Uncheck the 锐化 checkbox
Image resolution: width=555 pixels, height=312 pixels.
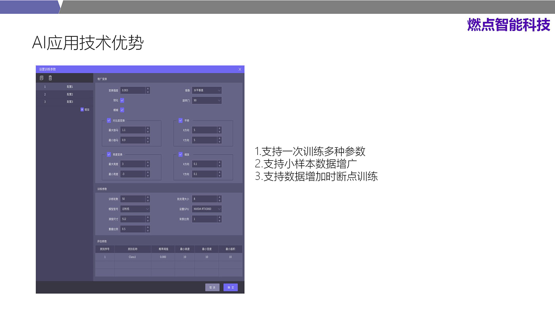tap(122, 100)
